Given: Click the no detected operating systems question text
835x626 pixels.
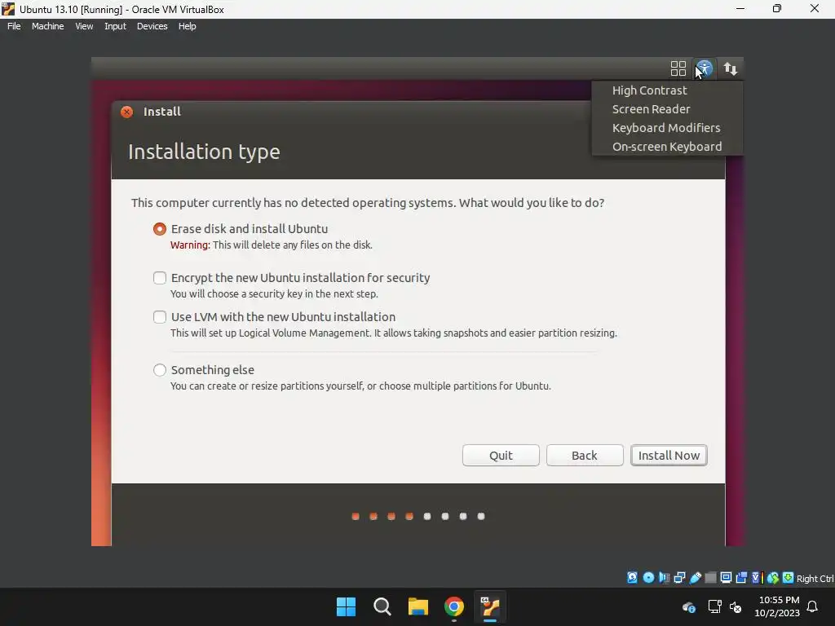Looking at the screenshot, I should click(368, 203).
